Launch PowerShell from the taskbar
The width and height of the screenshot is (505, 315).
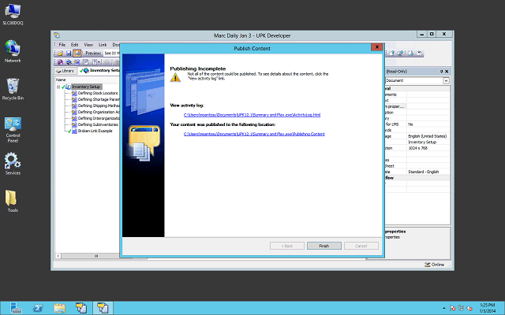(x=38, y=308)
